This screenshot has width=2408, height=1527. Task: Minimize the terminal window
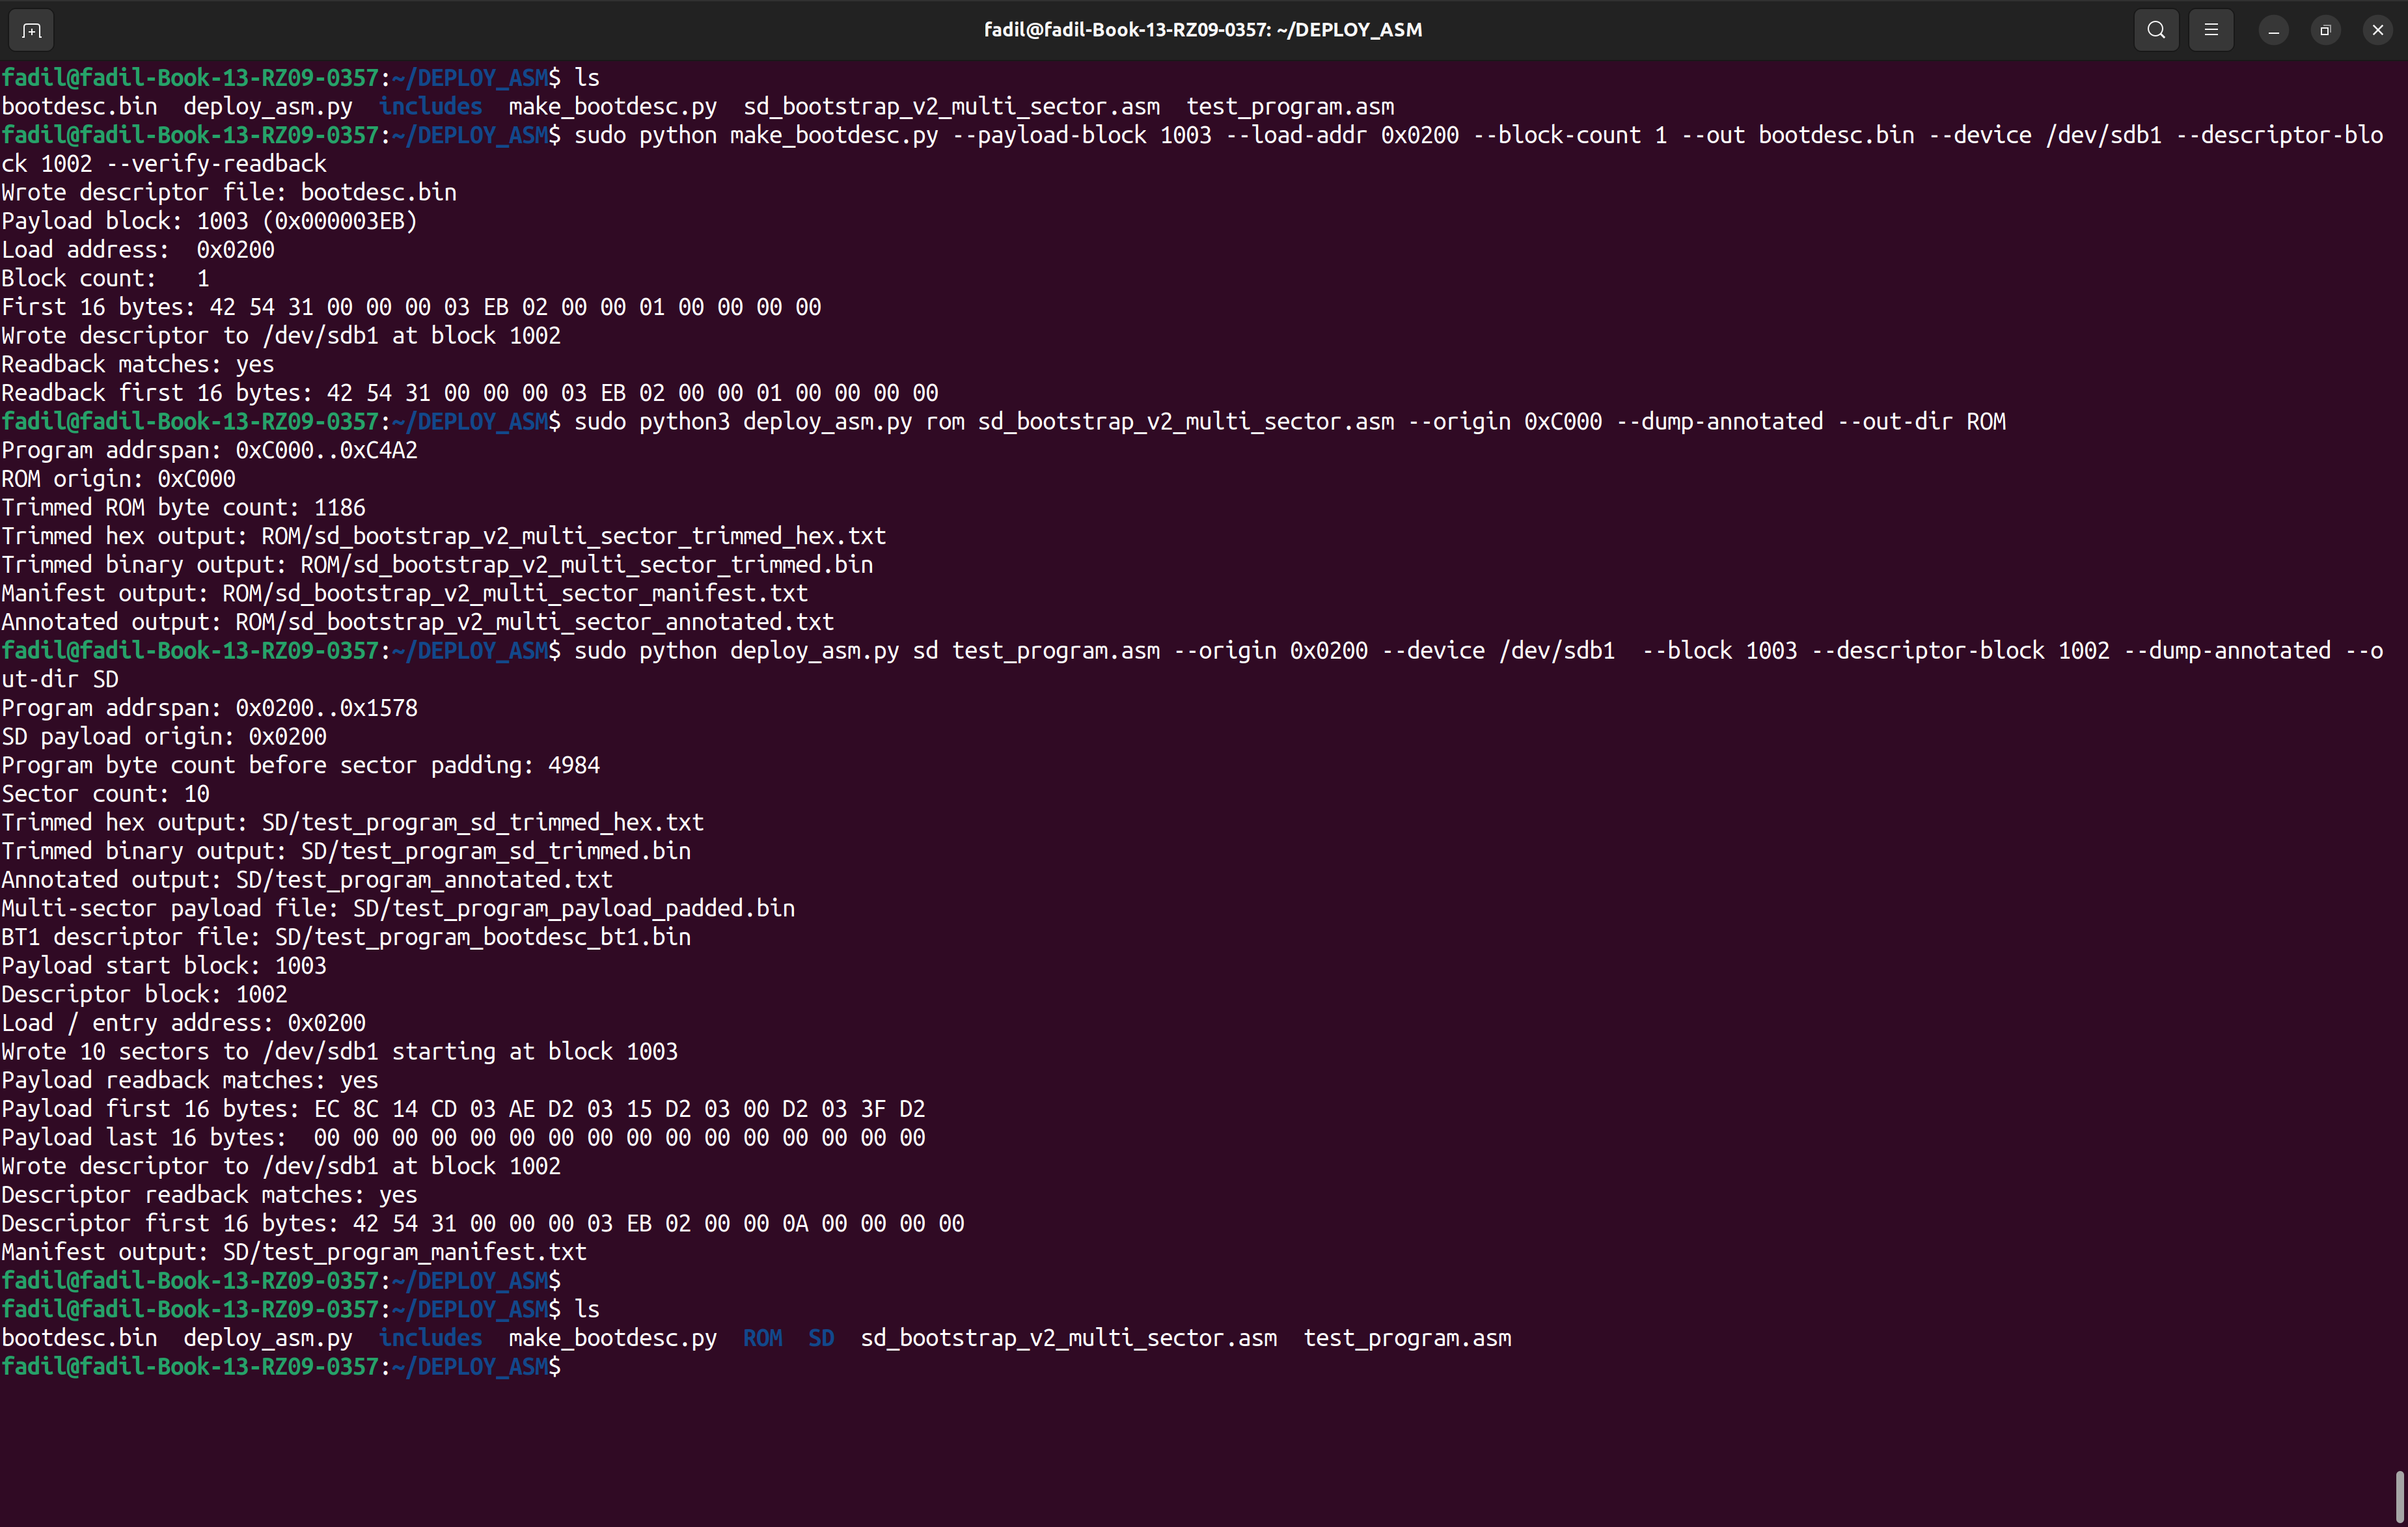click(x=2273, y=30)
